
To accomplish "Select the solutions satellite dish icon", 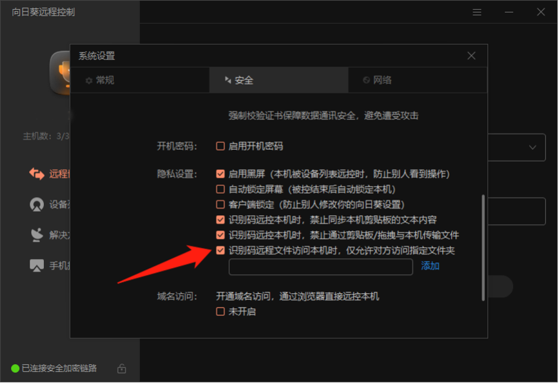I will coord(37,234).
